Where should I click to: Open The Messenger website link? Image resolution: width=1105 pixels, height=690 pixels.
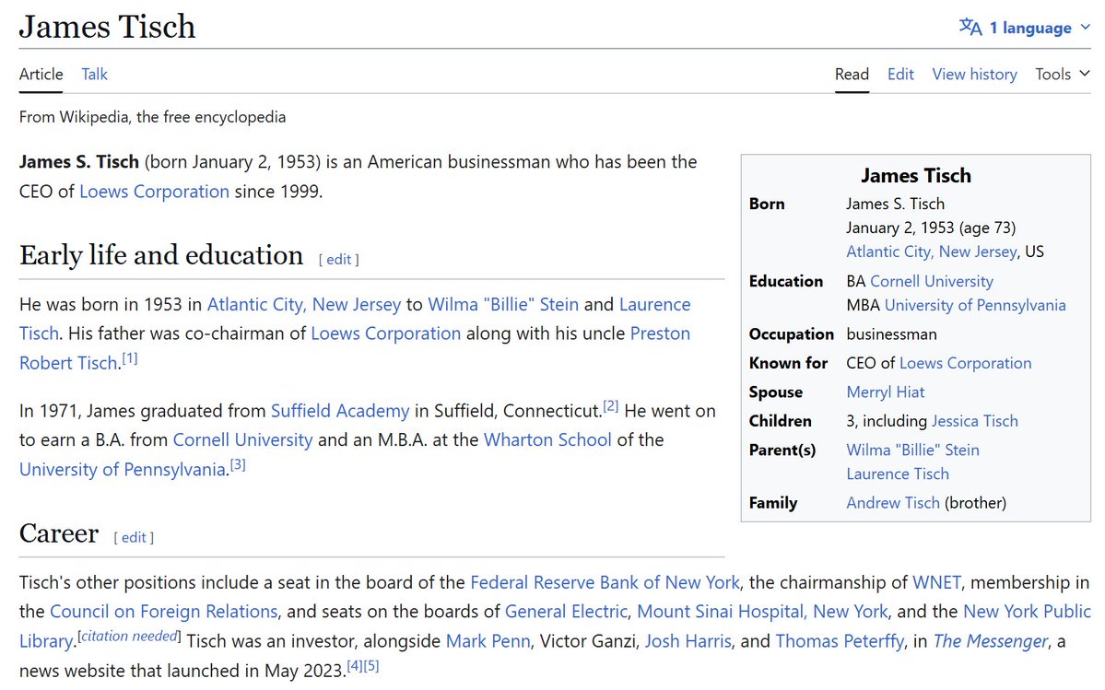990,641
